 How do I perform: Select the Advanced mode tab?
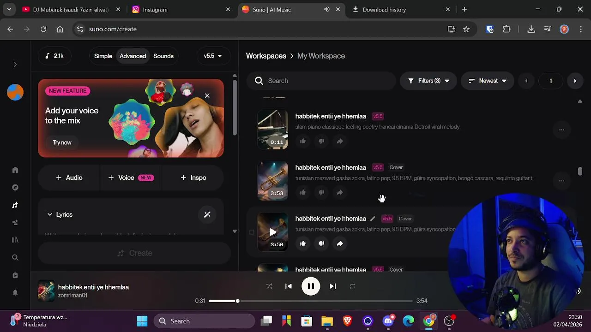click(x=133, y=56)
